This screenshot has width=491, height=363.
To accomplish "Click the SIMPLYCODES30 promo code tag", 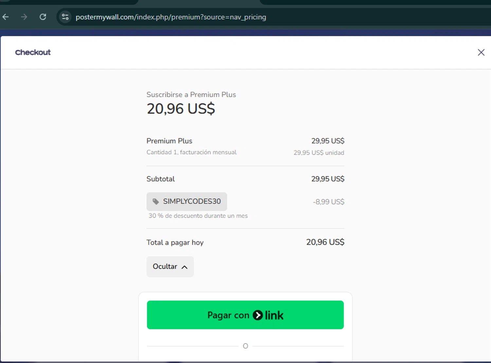I will coord(187,201).
